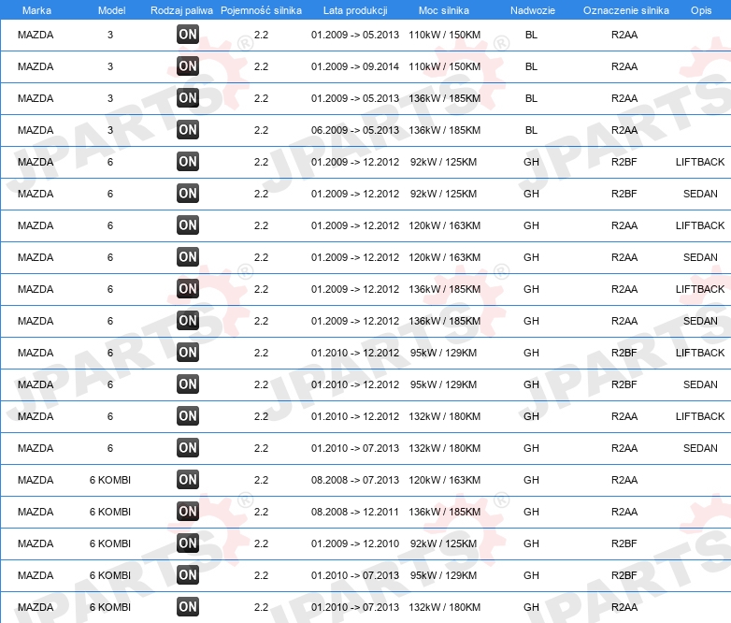The image size is (731, 623).
Task: Select production date 01.2009 -> 12.2010
Action: tap(355, 543)
